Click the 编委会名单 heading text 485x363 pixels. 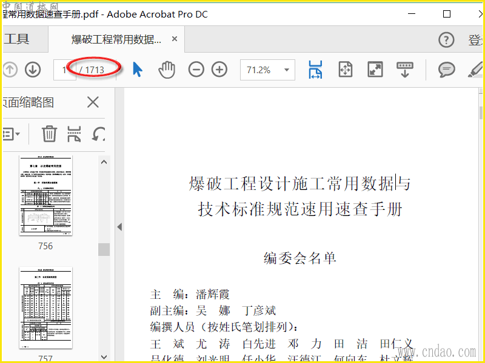click(299, 258)
